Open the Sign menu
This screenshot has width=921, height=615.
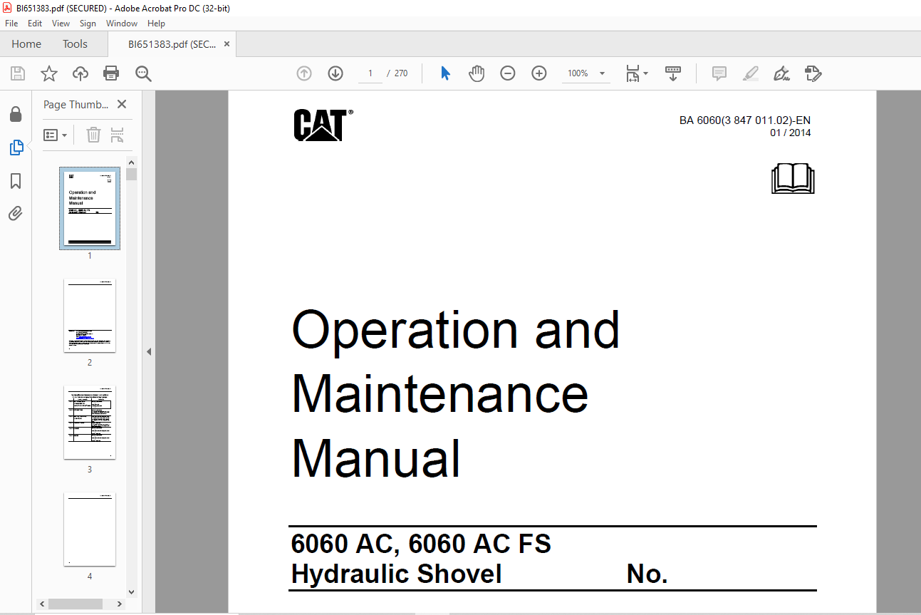(88, 24)
